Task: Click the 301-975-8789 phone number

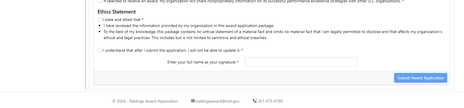Action: 270,101
